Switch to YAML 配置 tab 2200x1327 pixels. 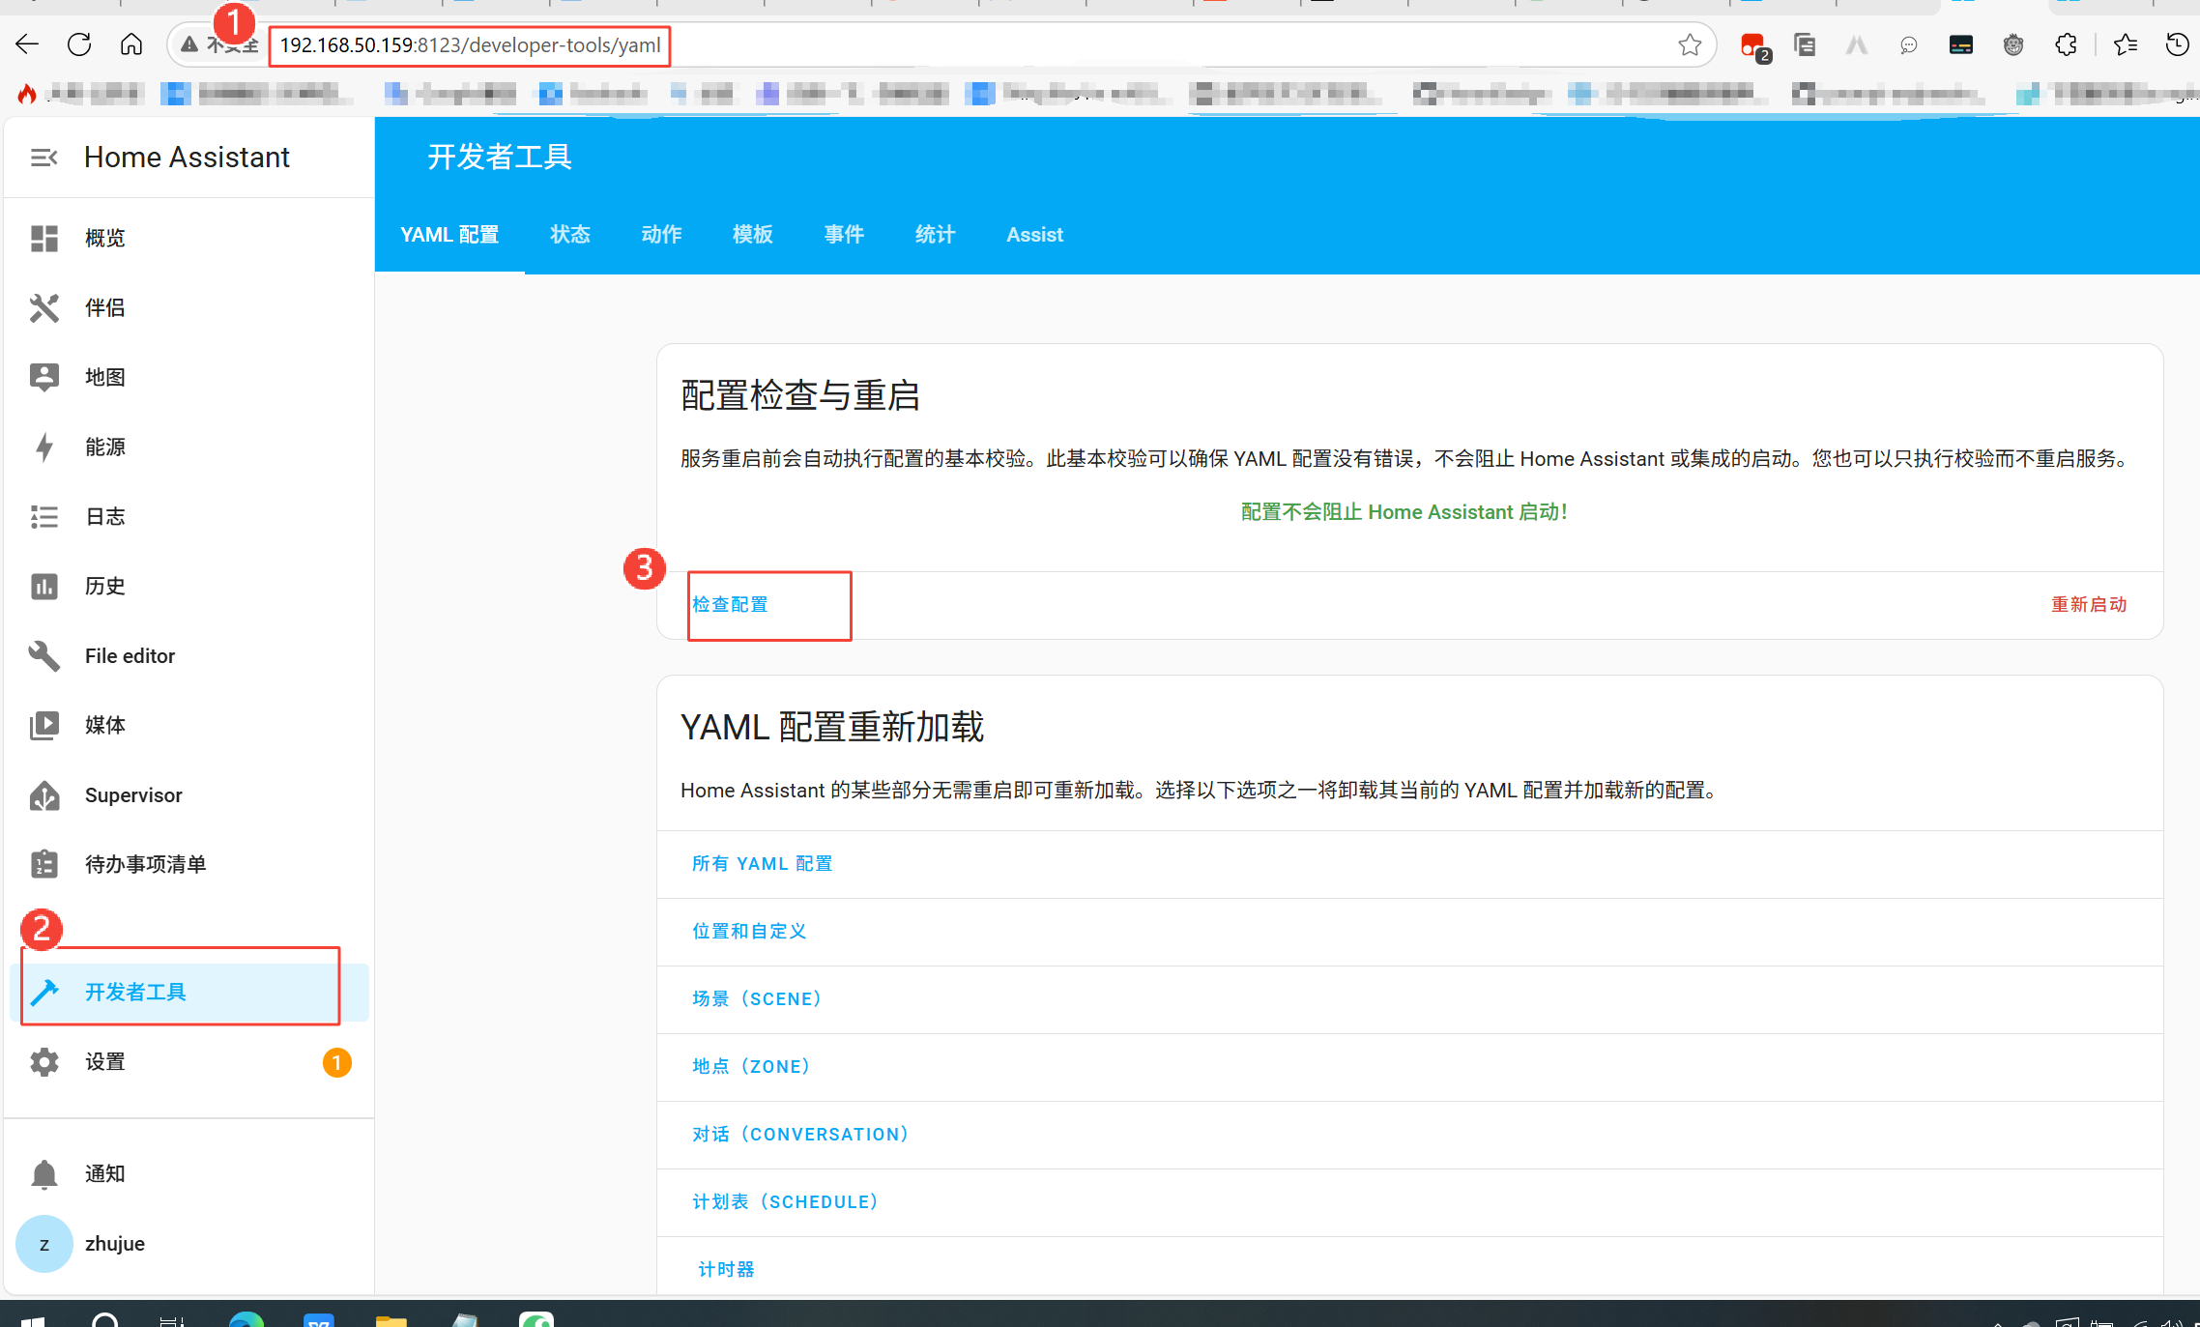click(449, 235)
